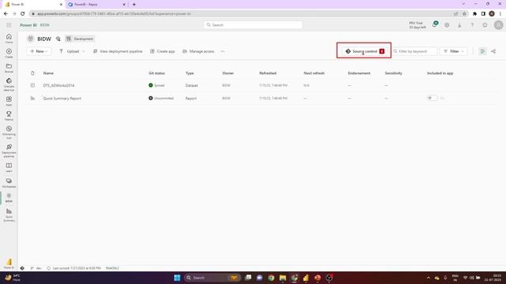506x284 pixels.
Task: Click the Filter by keyword field
Action: coord(414,51)
